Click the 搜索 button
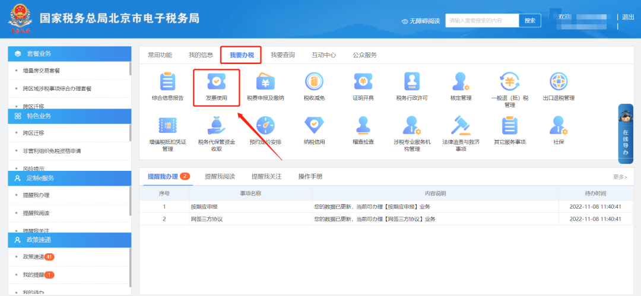The width and height of the screenshot is (641, 296). click(x=530, y=20)
